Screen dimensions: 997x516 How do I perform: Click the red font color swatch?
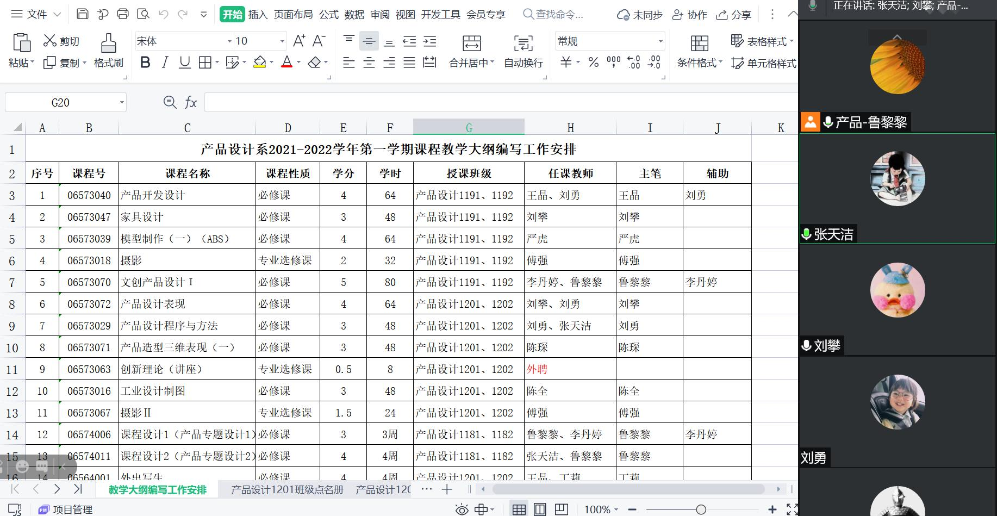pos(286,63)
